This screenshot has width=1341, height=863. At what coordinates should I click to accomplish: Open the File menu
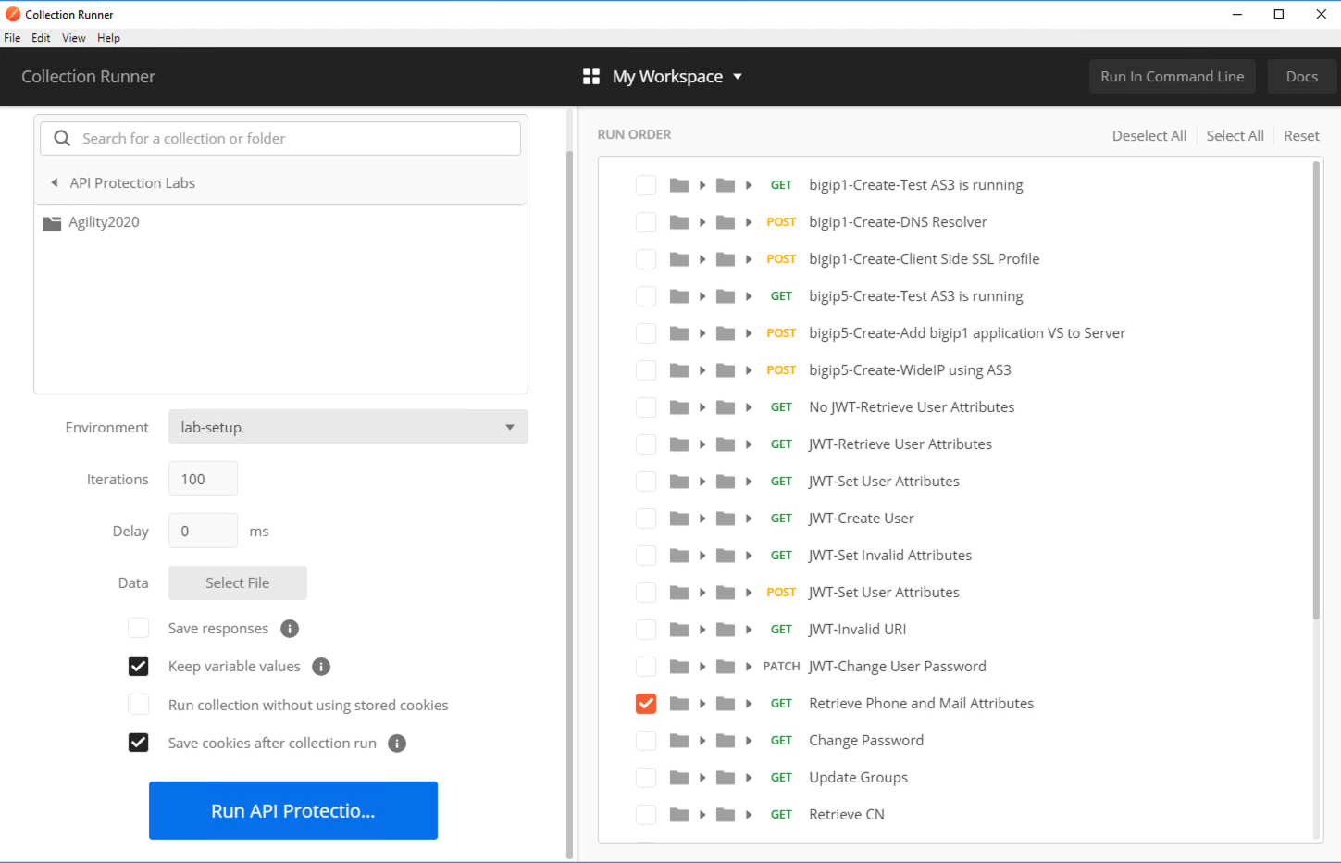coord(12,38)
